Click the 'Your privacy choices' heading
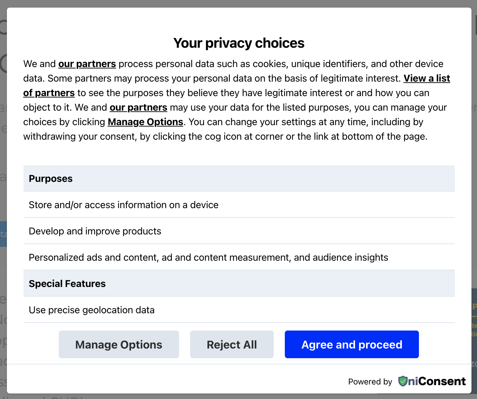477x399 pixels. 238,43
